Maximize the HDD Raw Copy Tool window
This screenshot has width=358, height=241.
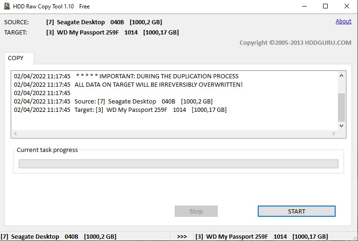point(325,6)
